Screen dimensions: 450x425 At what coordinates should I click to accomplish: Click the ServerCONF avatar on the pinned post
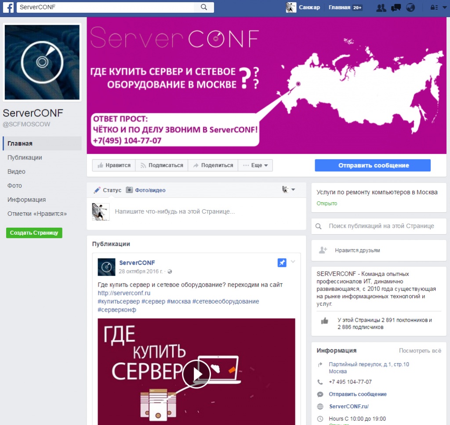[106, 267]
